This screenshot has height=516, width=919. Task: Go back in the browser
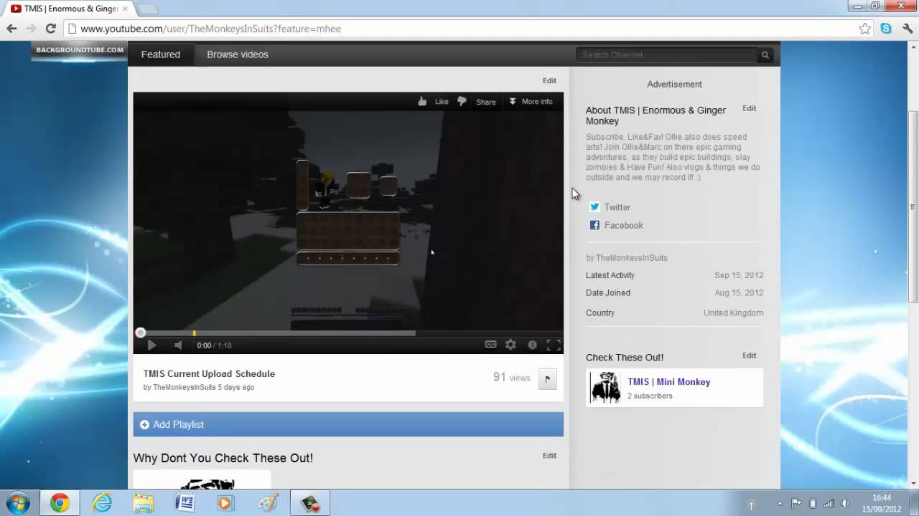(x=11, y=29)
